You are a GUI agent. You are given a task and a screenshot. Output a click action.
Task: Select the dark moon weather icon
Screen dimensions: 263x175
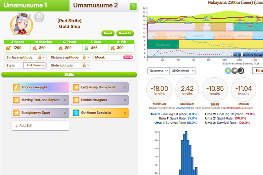[x=242, y=71]
